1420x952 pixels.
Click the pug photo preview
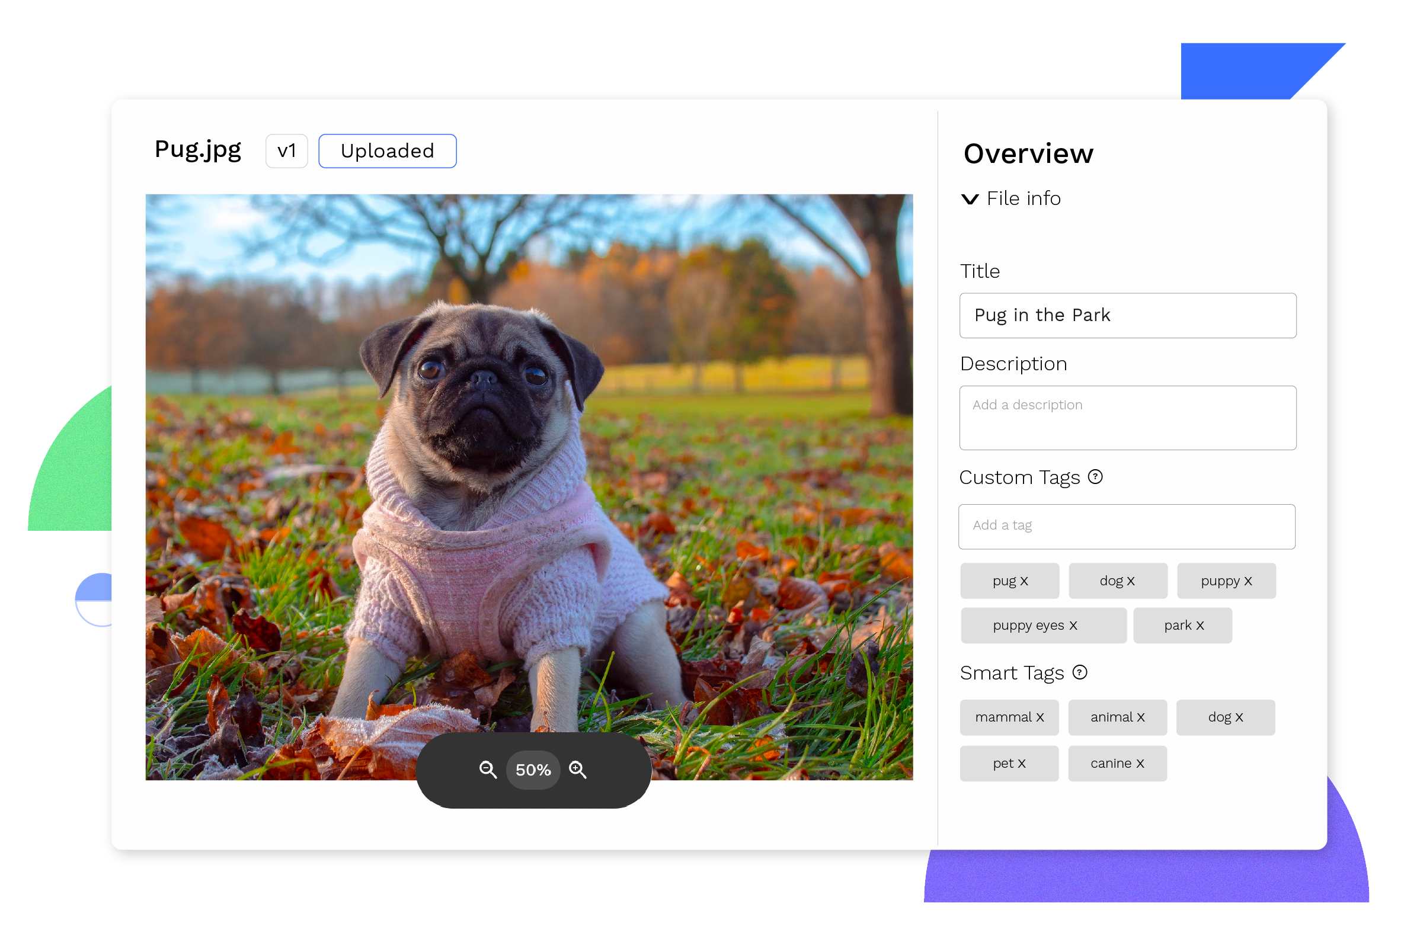click(x=529, y=461)
